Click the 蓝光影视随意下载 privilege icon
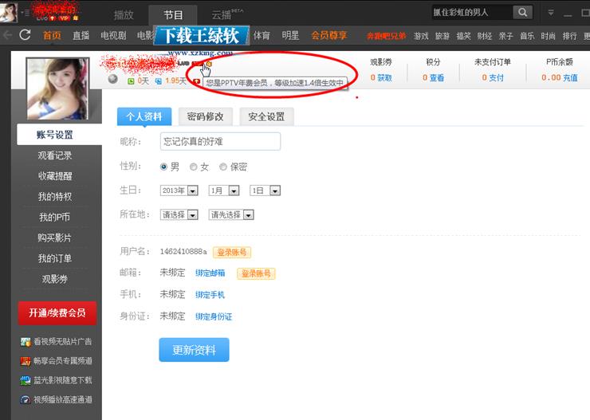The image size is (590, 420). coord(26,380)
